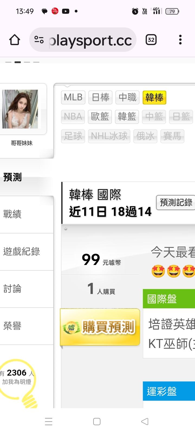Open the Android recent apps icon
This screenshot has height=435, width=195.
tap(49, 421)
